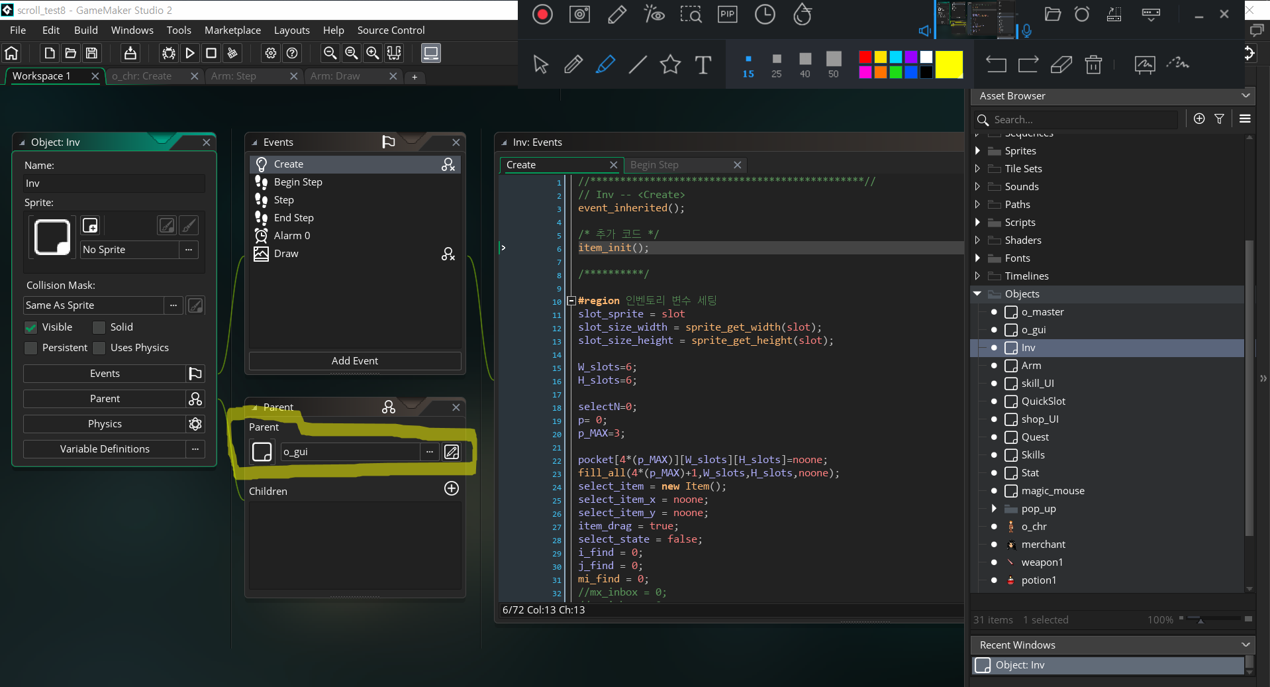
Task: Click the Add Event button
Action: pos(355,361)
